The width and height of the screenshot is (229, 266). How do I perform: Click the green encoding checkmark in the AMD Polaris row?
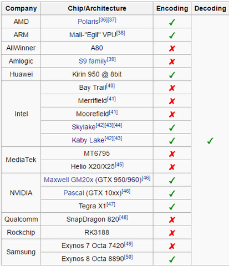172,22
